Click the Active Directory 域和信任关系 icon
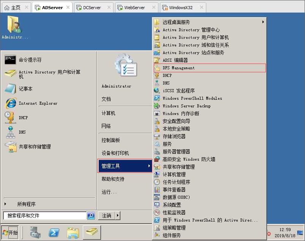The image size is (305, 241). pos(157,45)
